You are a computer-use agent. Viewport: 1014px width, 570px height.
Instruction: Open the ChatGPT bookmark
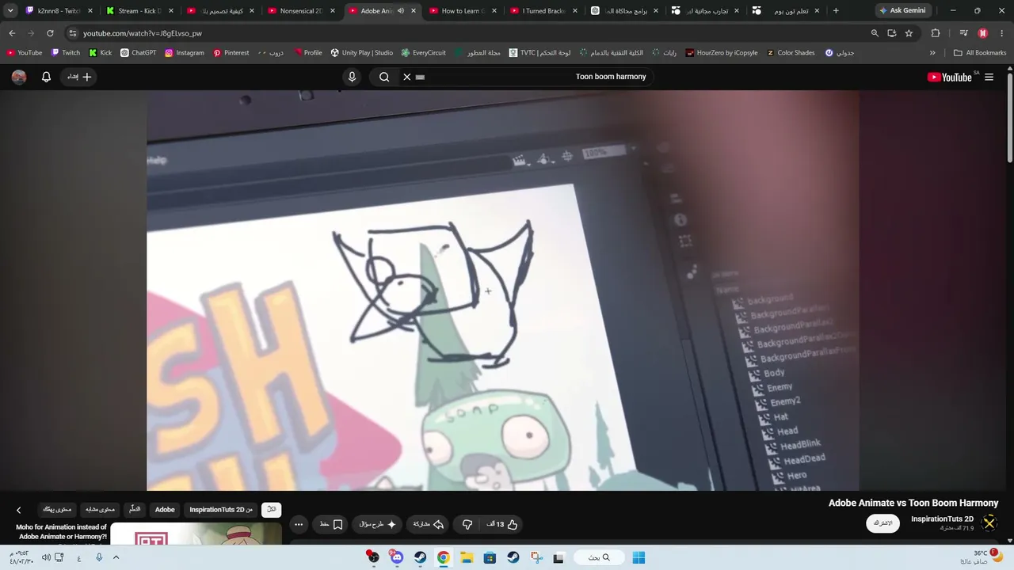tap(139, 53)
